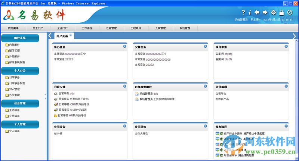Click the back arrow icon in header
The image size is (299, 161).
tap(257, 13)
